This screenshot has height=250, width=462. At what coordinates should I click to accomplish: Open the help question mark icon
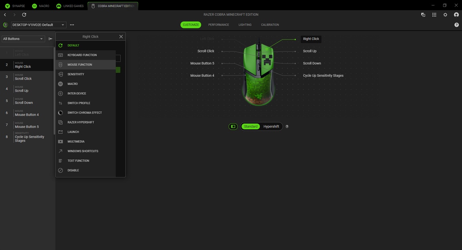coord(456,25)
